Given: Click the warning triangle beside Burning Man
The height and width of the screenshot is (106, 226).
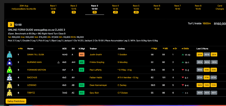Looking at the screenshot, I should coord(58,62).
